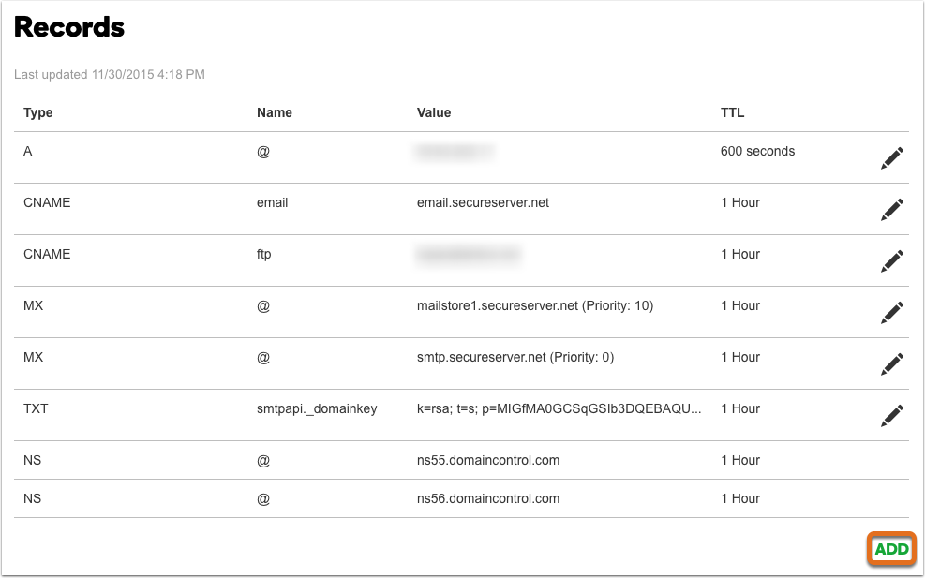Click the blurred A record value
The height and width of the screenshot is (578, 925).
click(455, 152)
